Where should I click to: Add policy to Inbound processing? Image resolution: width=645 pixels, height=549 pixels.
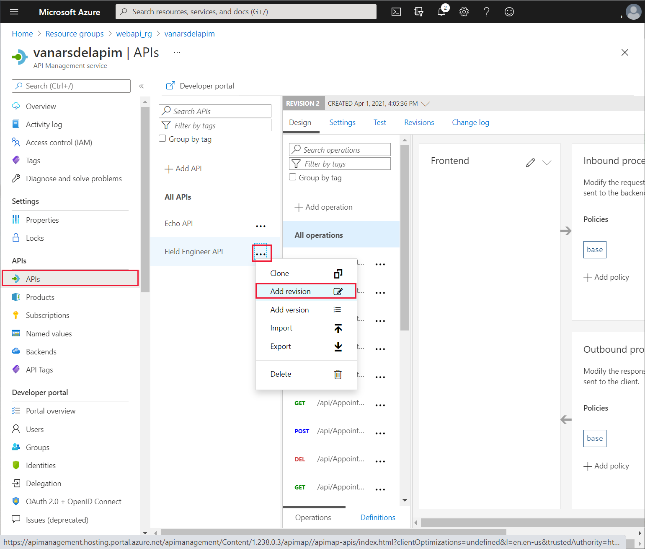tap(606, 277)
